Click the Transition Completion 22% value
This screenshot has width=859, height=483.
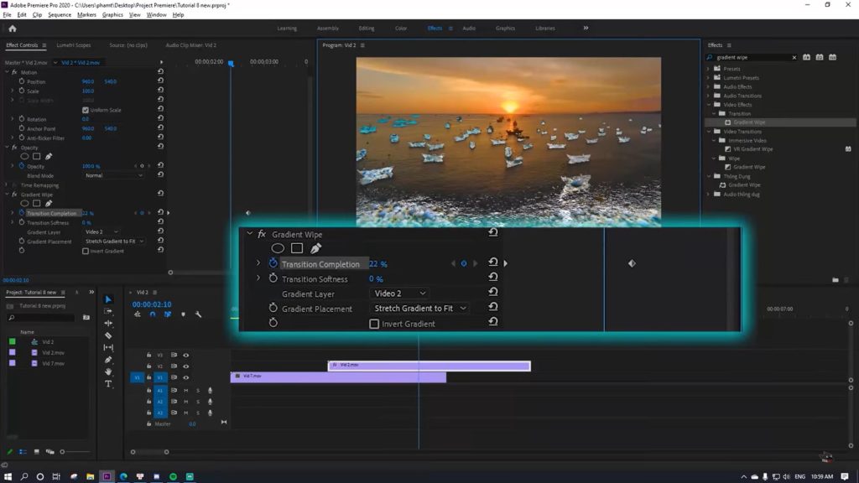pos(377,263)
